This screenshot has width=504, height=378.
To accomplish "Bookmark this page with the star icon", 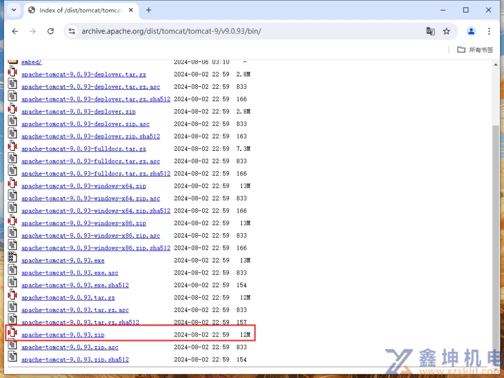I will point(447,31).
